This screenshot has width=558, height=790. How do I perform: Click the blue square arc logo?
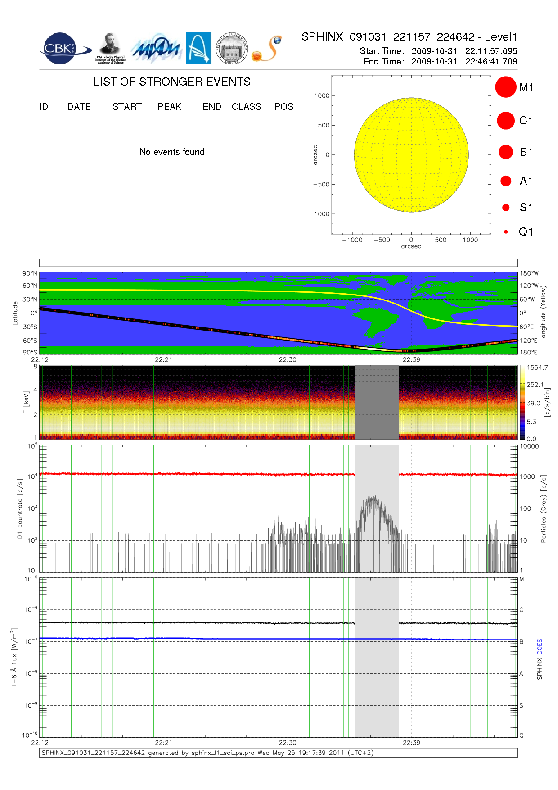click(198, 48)
